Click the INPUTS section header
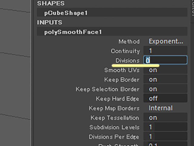The image size is (194, 146). pyautogui.click(x=50, y=22)
